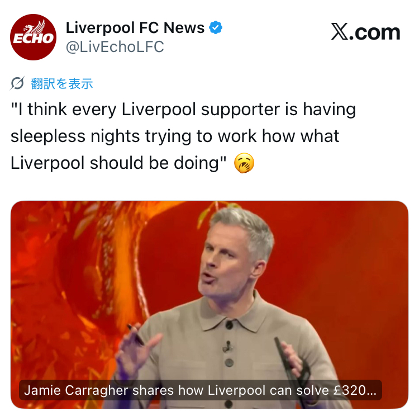419x411 pixels.
Task: Click the X logo in the X.com watermark
Action: [340, 31]
